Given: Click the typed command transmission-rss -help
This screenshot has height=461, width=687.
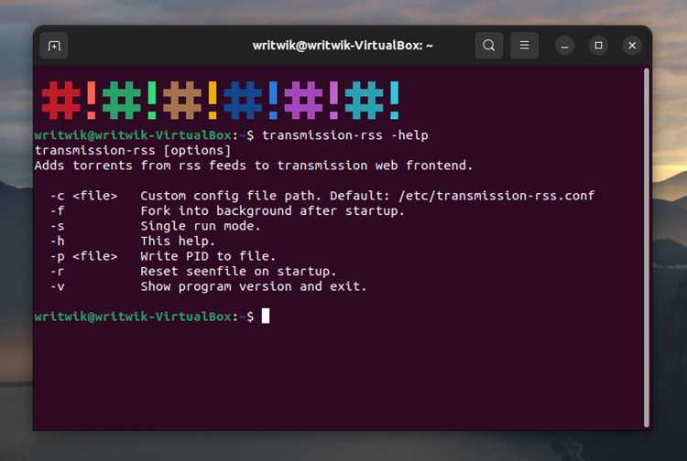Looking at the screenshot, I should tap(344, 135).
